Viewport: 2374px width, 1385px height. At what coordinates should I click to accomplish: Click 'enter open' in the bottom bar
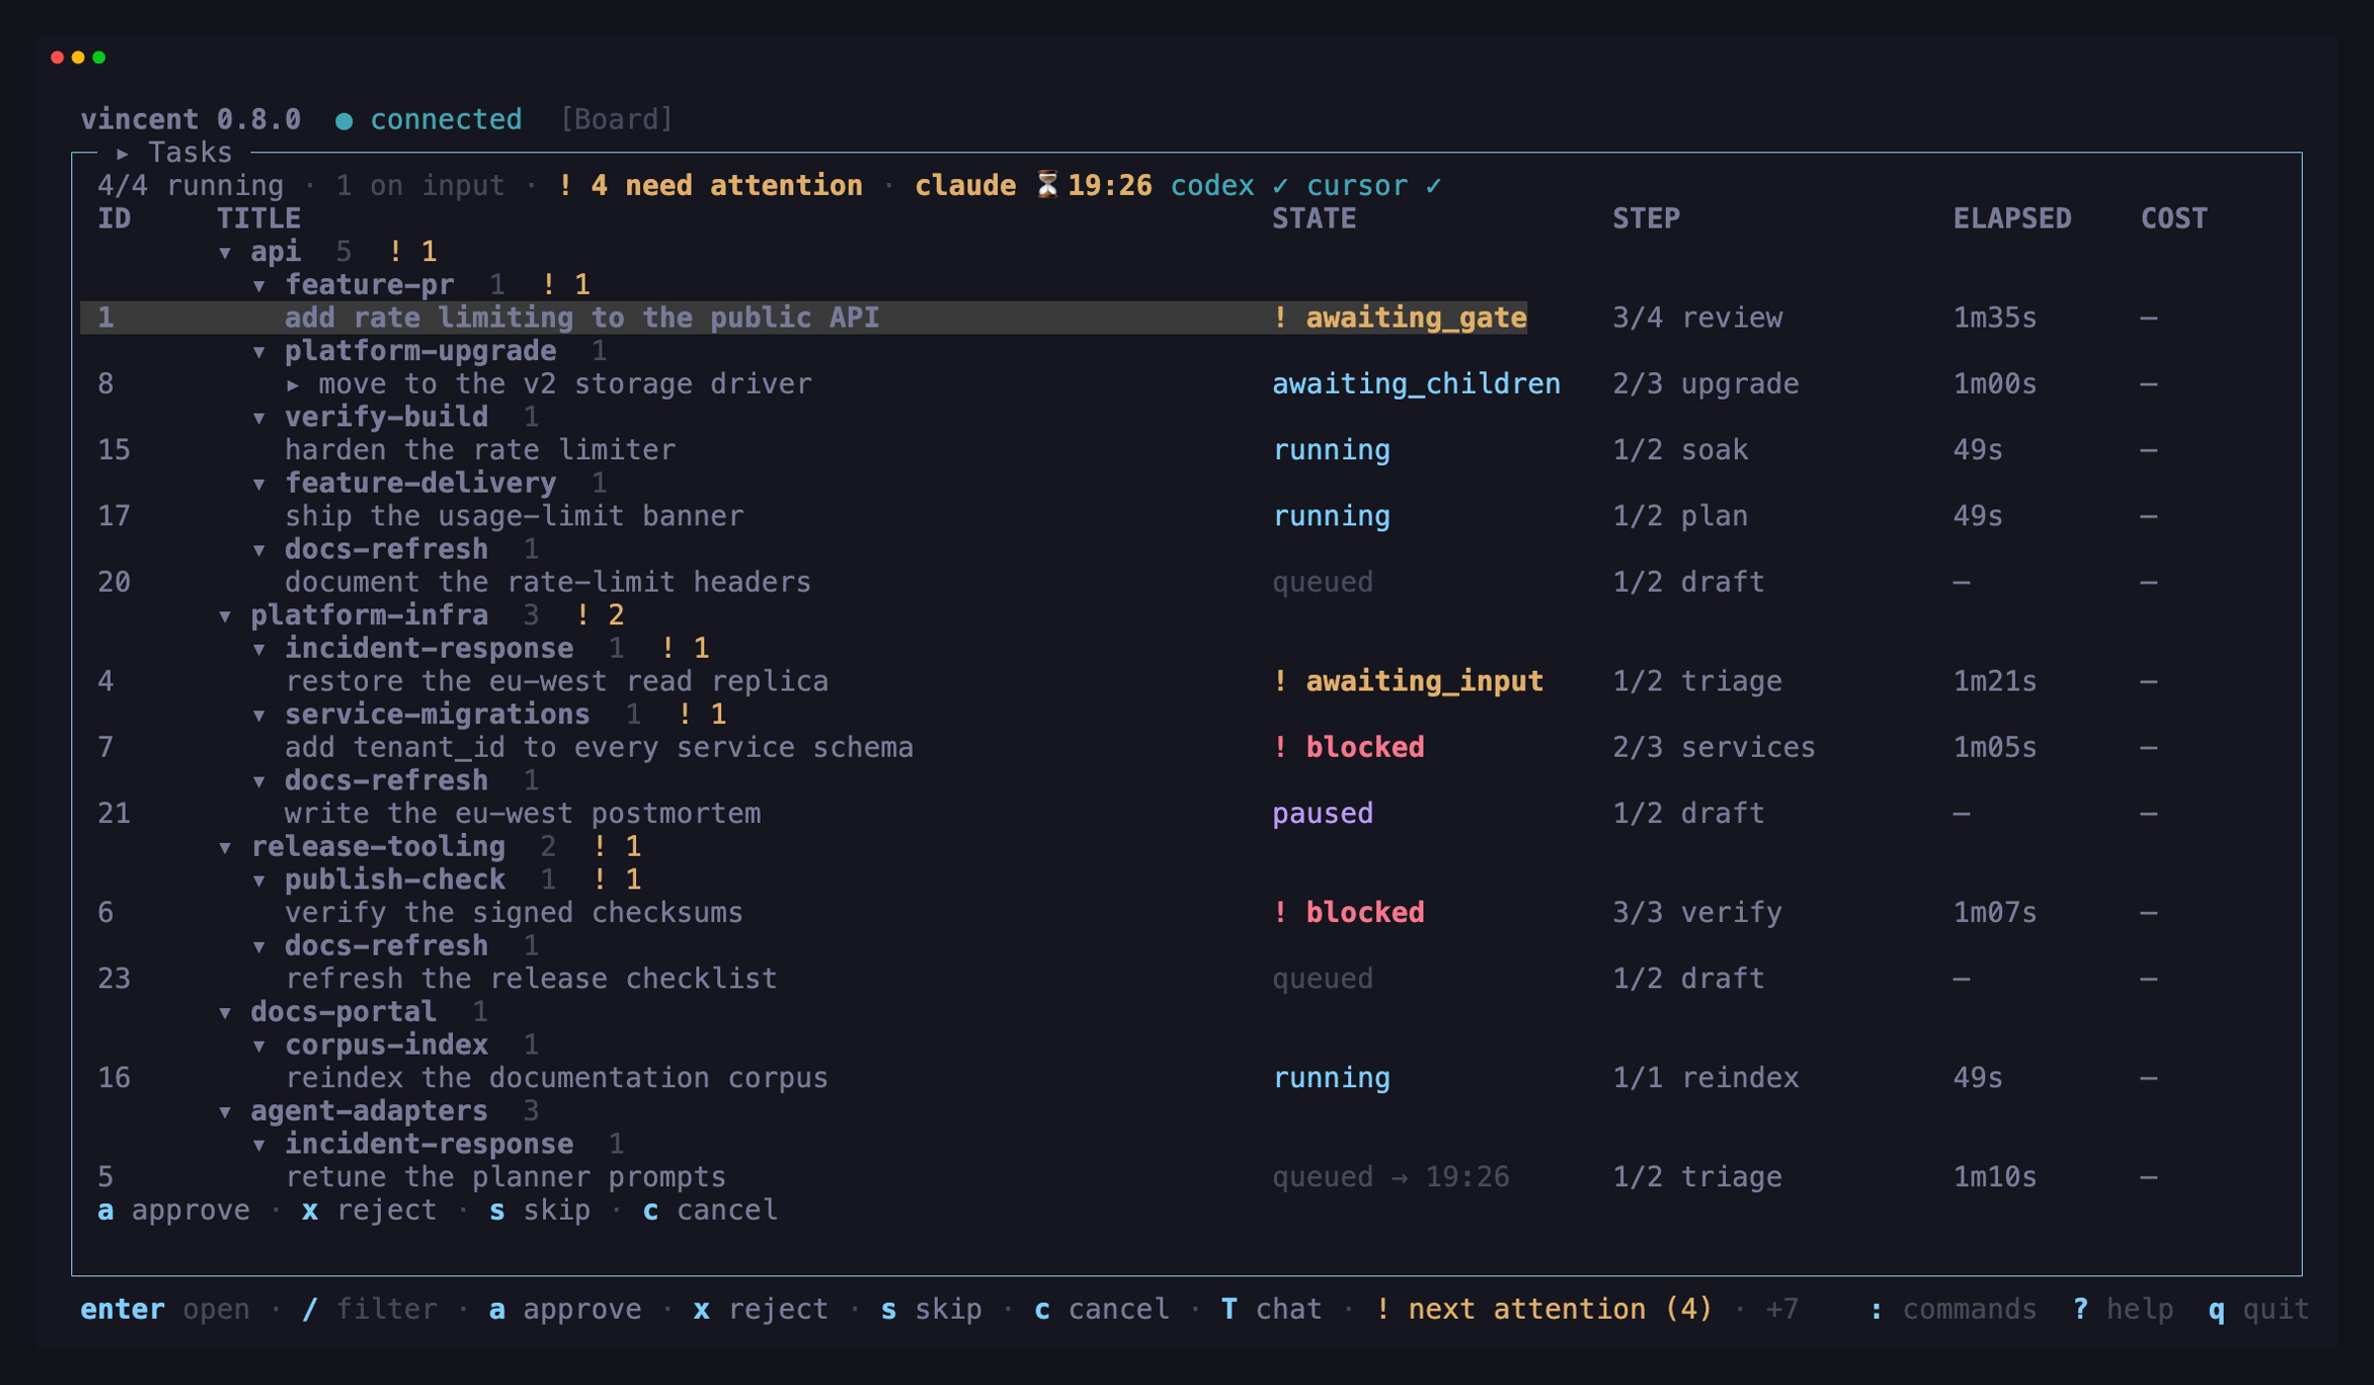coord(165,1309)
